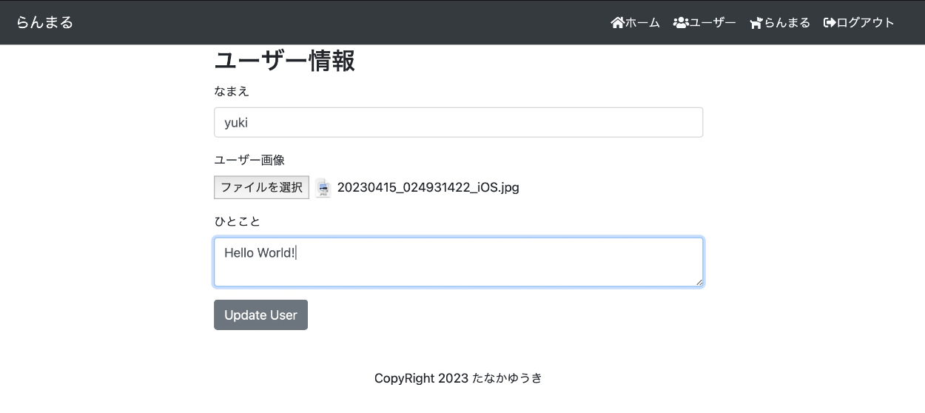The width and height of the screenshot is (925, 413).
Task: Click the ユーザー情報 page heading
Action: coord(285,61)
